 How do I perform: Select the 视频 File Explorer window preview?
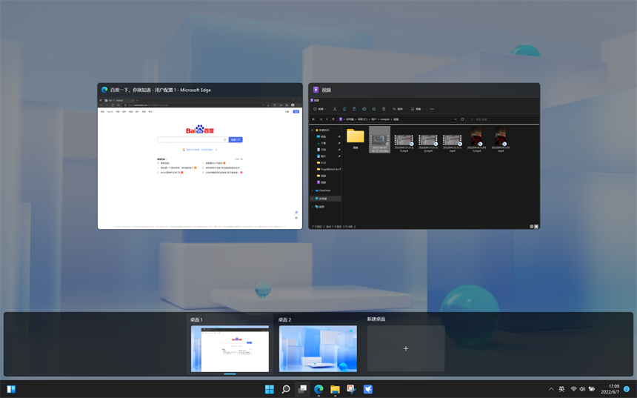424,162
